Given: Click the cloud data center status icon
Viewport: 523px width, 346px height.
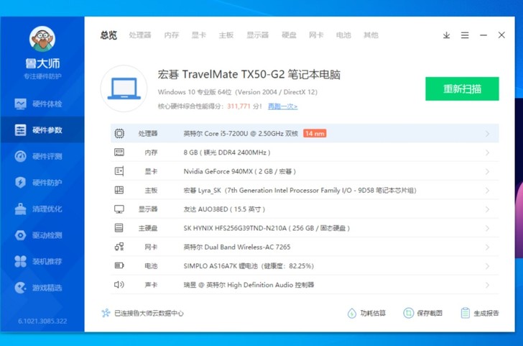Looking at the screenshot, I should pos(106,313).
